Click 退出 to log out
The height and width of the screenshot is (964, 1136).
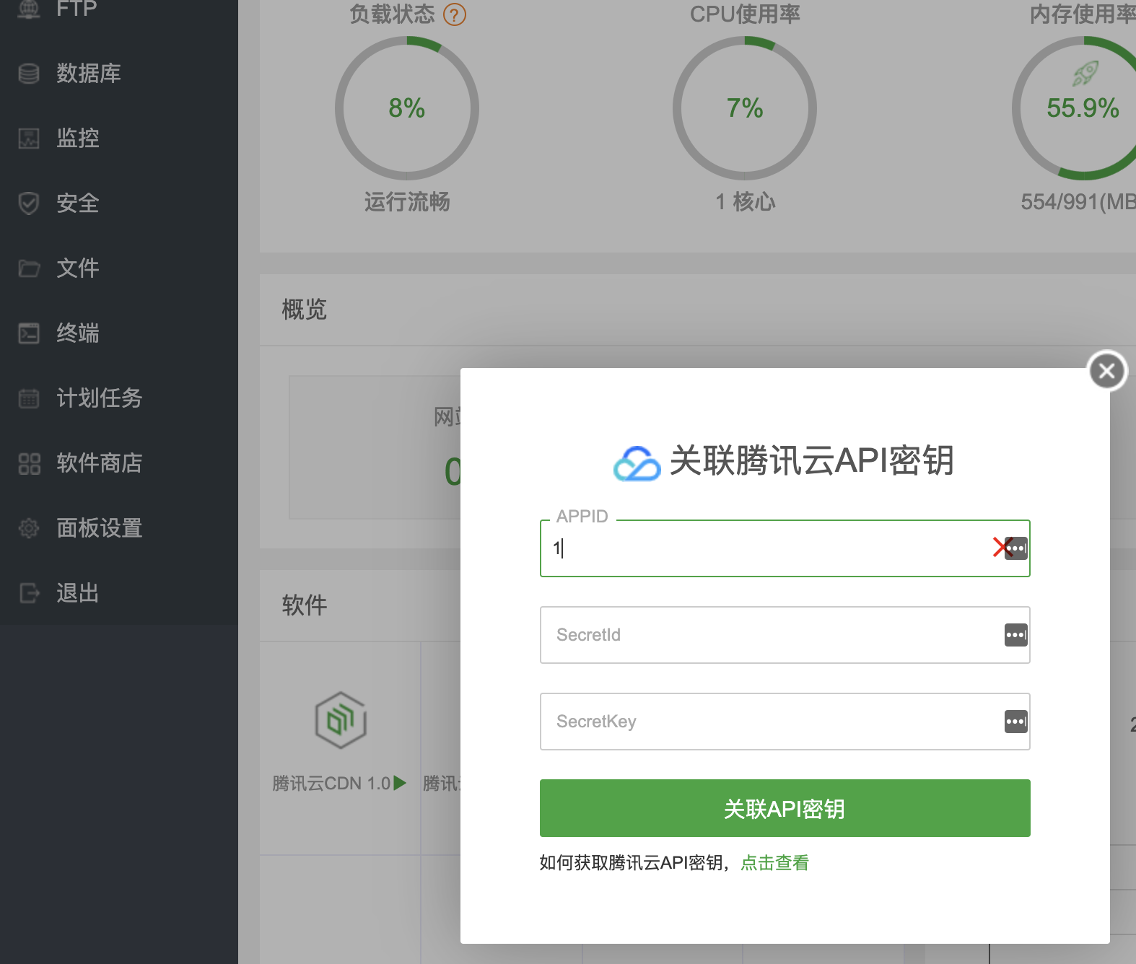[119, 592]
